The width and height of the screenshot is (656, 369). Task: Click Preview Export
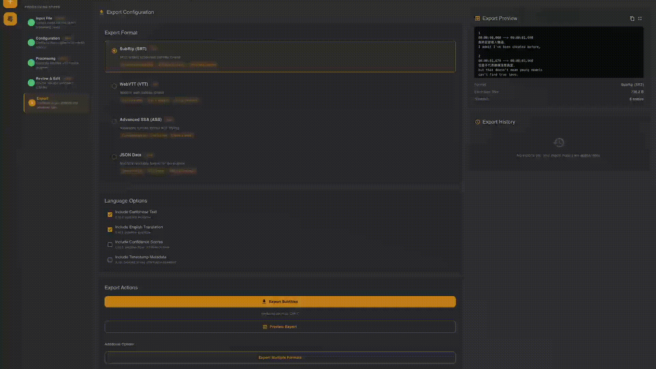[280, 327]
